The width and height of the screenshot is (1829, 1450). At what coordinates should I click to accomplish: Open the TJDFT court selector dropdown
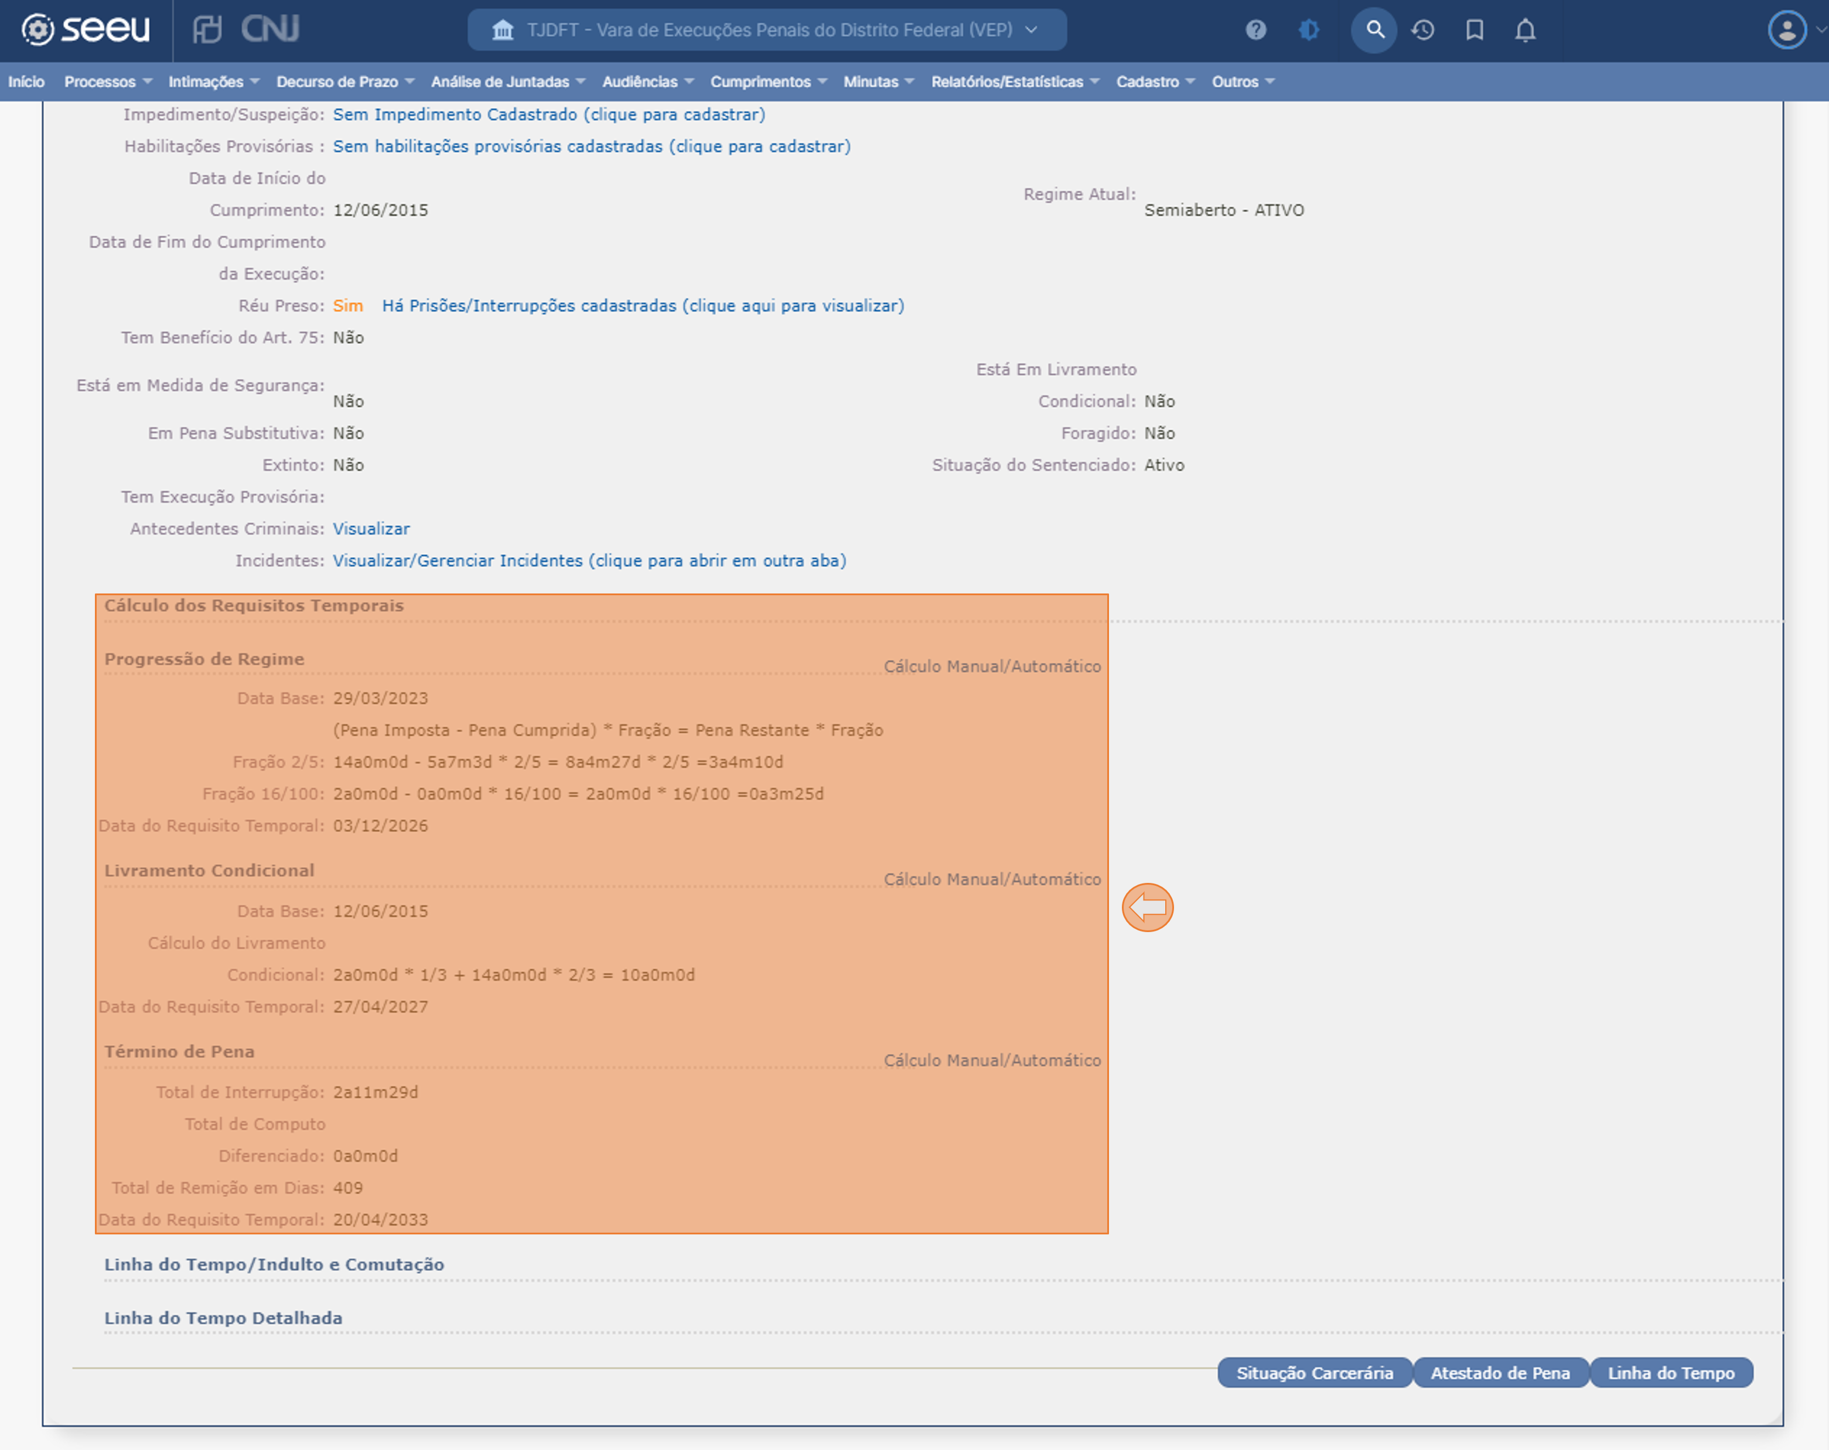click(x=766, y=30)
